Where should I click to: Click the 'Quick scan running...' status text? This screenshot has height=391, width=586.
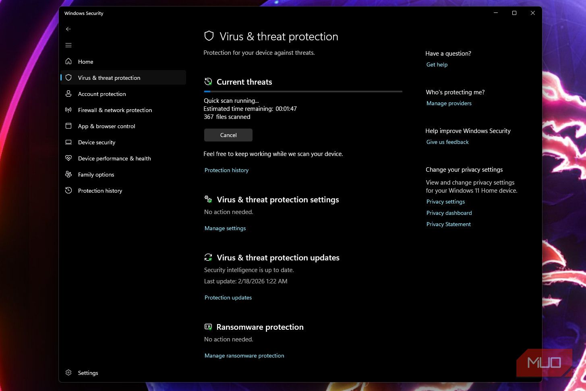[x=232, y=101]
